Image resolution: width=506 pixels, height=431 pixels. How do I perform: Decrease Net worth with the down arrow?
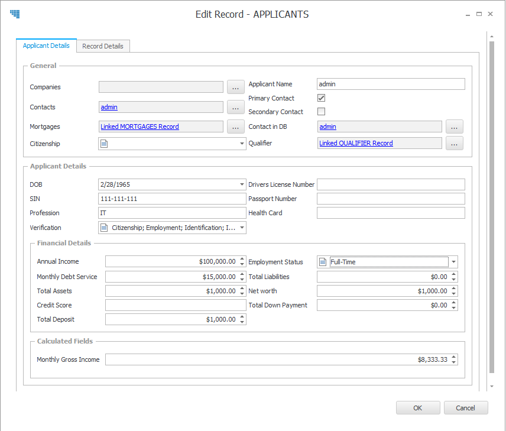(454, 293)
